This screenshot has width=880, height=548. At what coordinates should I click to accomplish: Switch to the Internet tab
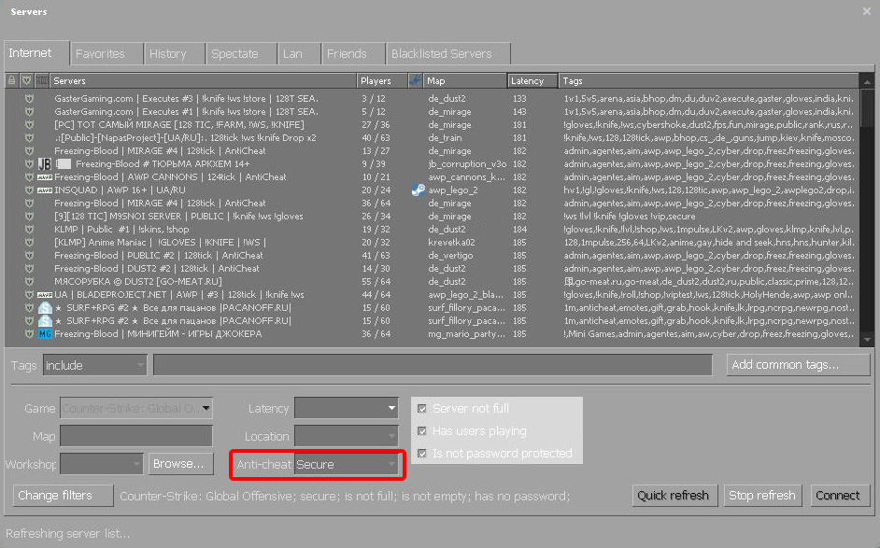[x=36, y=53]
